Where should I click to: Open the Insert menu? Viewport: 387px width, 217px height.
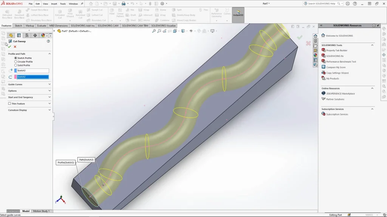(54, 4)
